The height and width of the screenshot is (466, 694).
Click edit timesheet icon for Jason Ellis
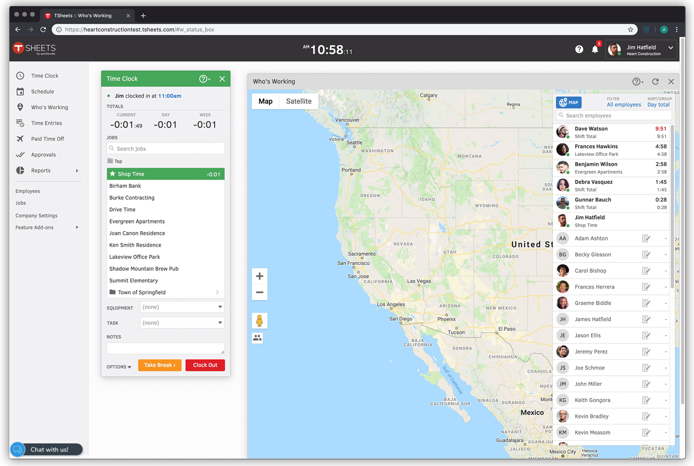pyautogui.click(x=646, y=336)
